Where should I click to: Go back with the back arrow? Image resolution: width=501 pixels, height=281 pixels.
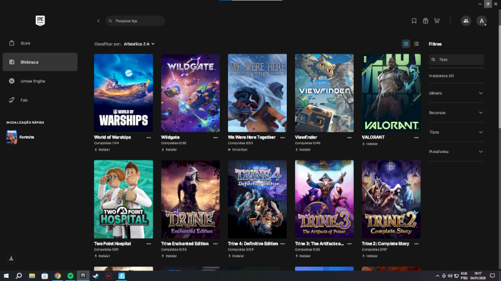(x=98, y=21)
